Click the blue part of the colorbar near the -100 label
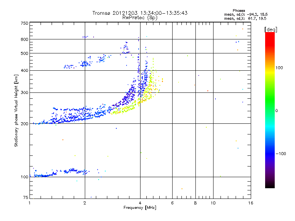The height and width of the screenshot is (221, 295). pyautogui.click(x=270, y=154)
